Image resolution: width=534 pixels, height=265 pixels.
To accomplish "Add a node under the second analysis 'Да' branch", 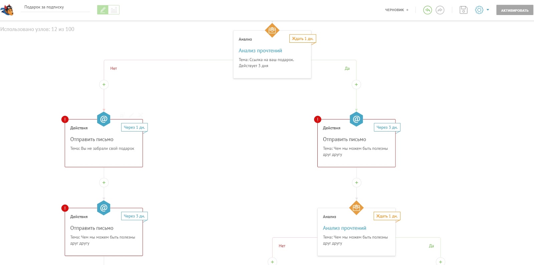I will tap(441, 262).
